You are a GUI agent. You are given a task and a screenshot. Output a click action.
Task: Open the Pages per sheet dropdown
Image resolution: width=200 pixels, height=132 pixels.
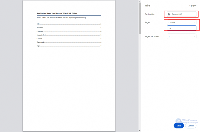pyautogui.click(x=181, y=36)
